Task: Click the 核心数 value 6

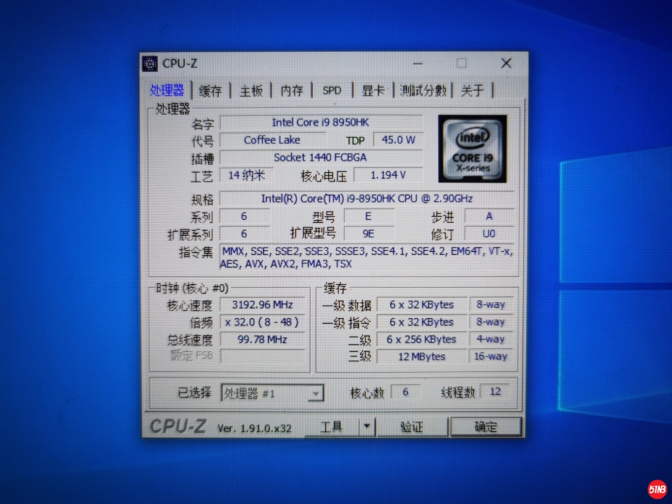Action: pos(405,392)
